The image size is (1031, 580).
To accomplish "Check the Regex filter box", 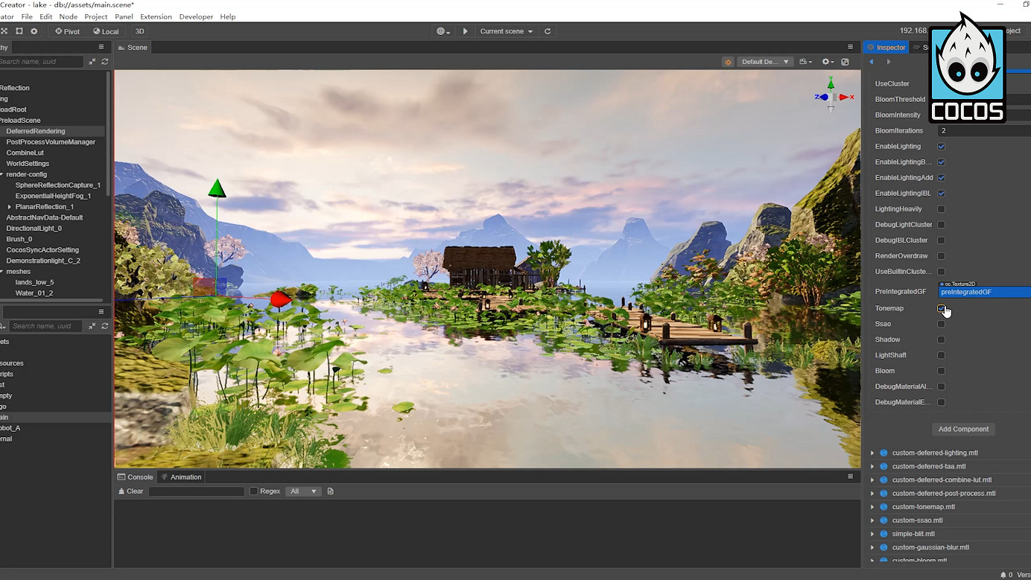I will tap(254, 491).
